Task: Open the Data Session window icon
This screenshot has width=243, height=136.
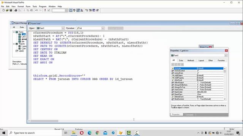Action: point(74,10)
